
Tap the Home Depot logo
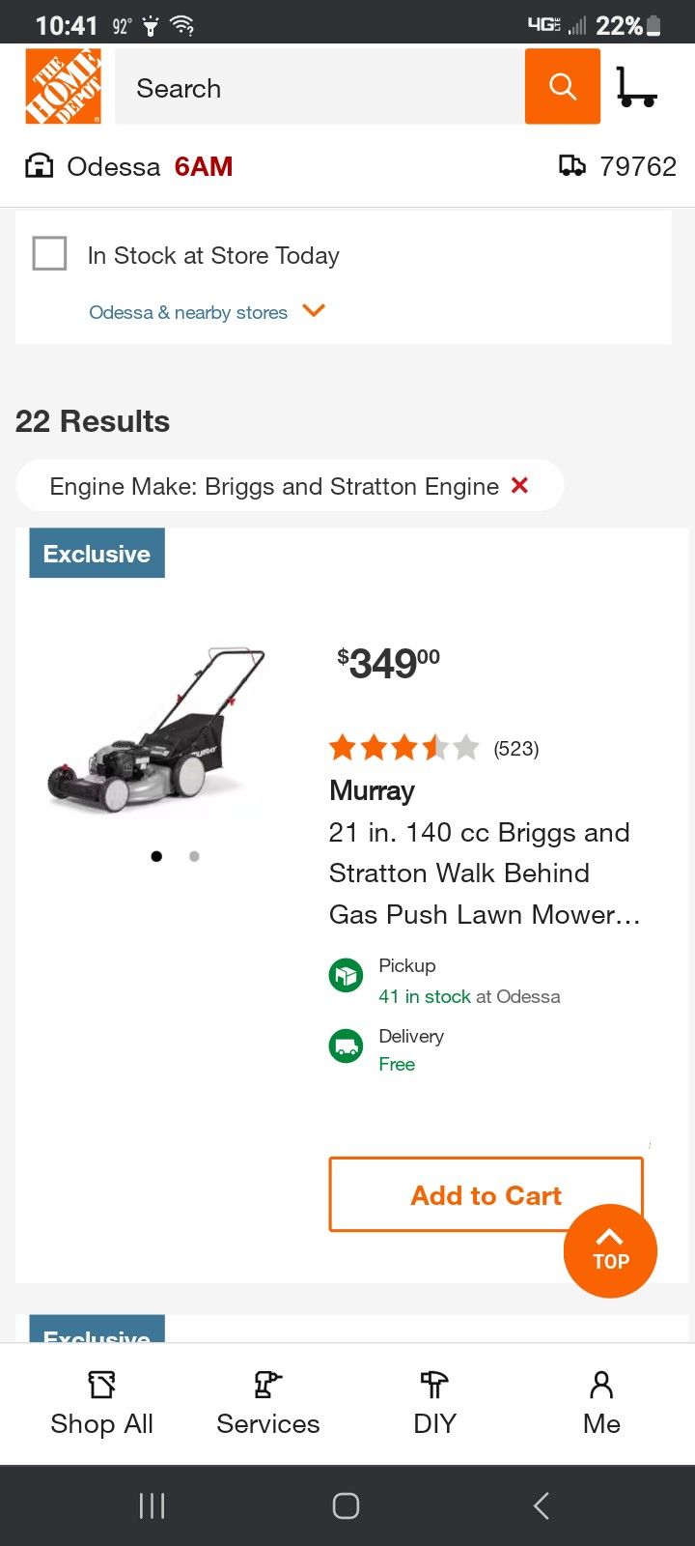62,86
